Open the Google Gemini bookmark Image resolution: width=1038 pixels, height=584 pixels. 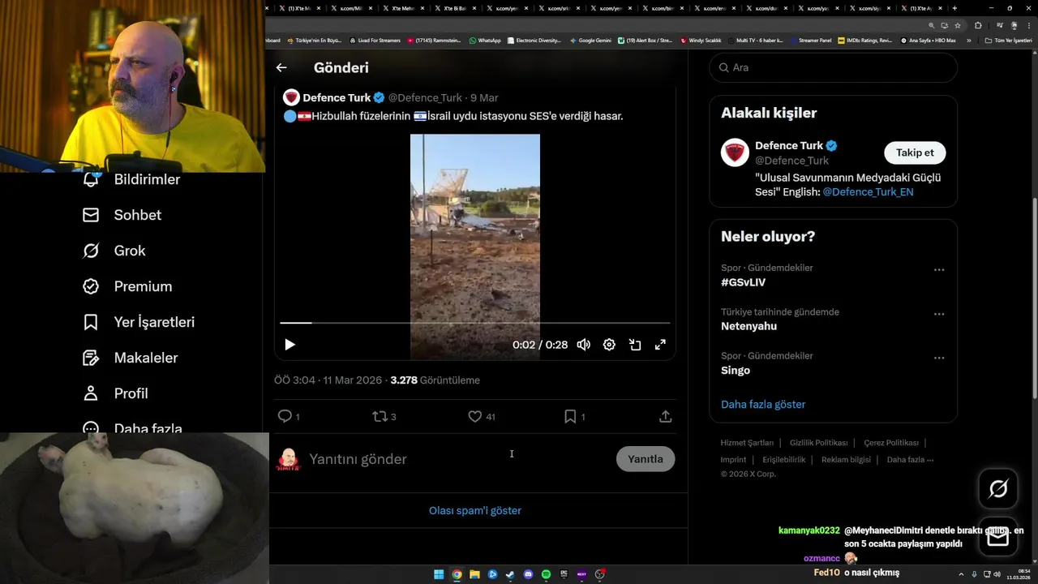pyautogui.click(x=590, y=40)
